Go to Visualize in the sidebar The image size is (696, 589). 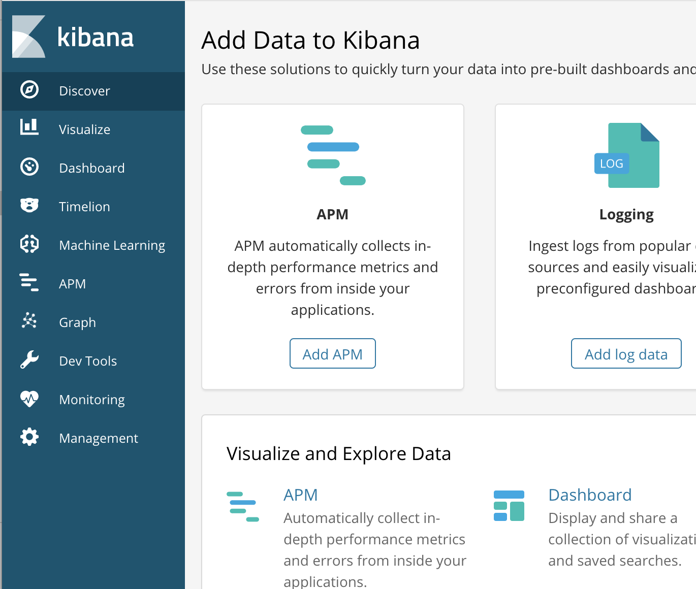pos(84,129)
